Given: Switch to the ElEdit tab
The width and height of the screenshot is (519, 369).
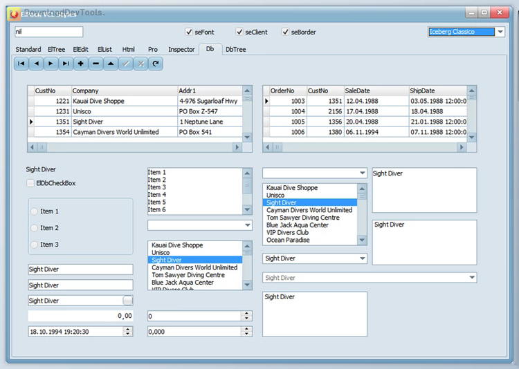Looking at the screenshot, I should pyautogui.click(x=80, y=49).
